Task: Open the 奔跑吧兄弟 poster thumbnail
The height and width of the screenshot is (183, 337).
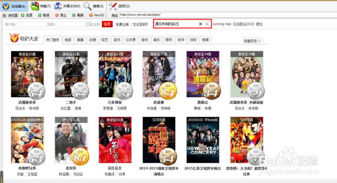Action: point(27,140)
